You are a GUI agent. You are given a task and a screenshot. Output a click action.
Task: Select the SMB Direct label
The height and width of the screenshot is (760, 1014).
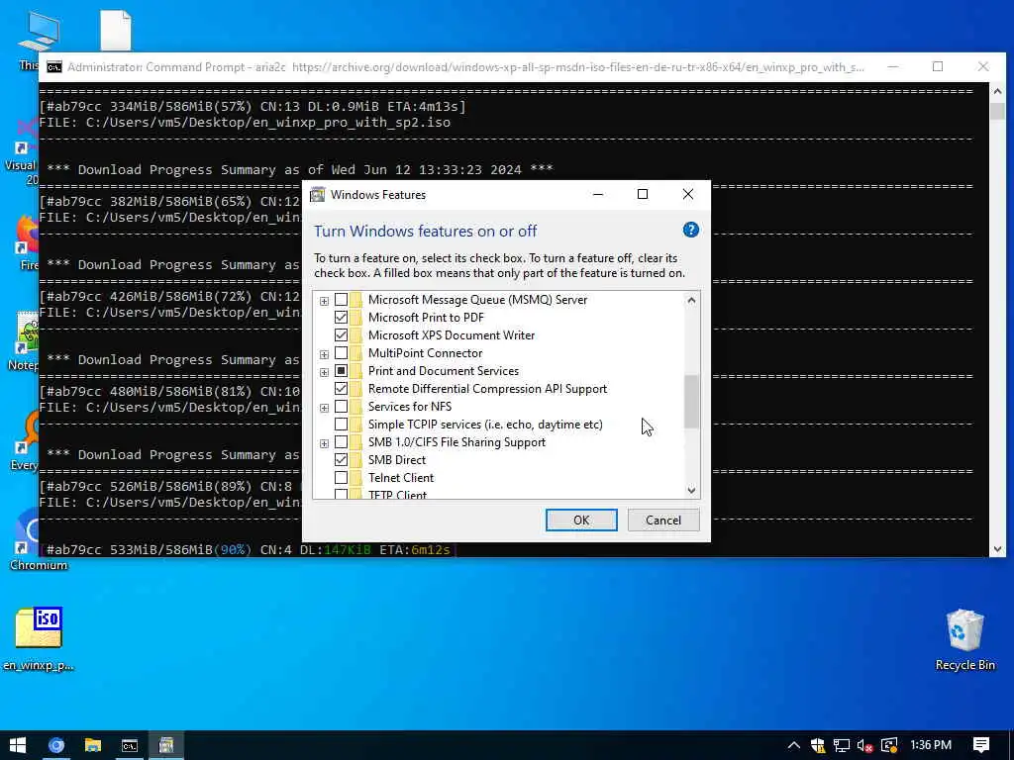pyautogui.click(x=397, y=460)
